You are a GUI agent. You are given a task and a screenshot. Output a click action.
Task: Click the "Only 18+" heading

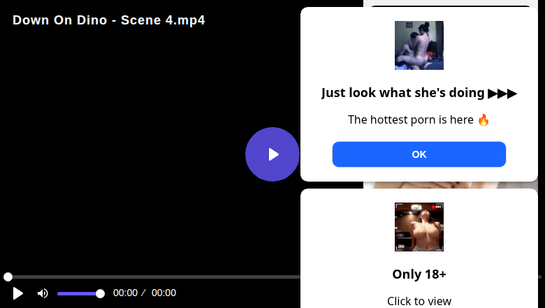click(419, 274)
